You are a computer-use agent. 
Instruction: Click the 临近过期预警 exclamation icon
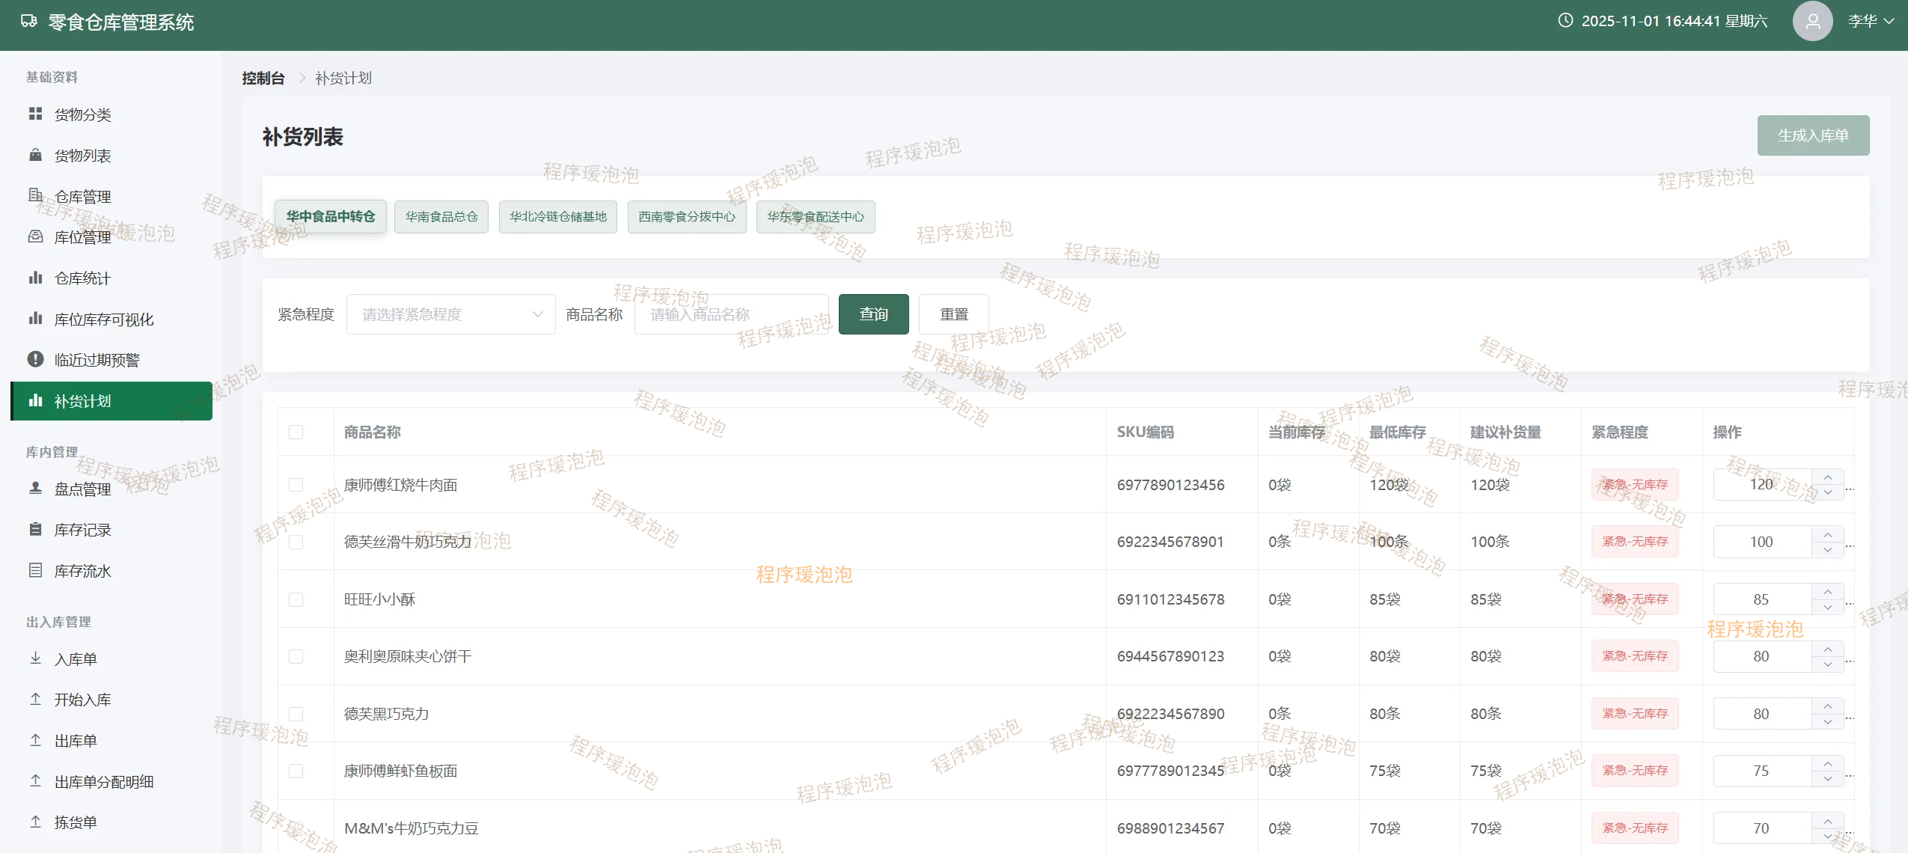pyautogui.click(x=35, y=359)
